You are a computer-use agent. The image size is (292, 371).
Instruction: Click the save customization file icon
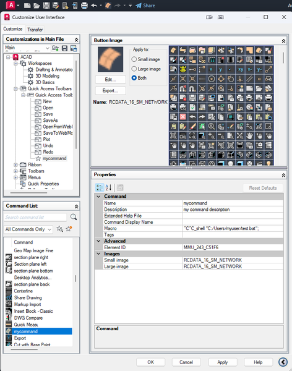pyautogui.click(x=64, y=48)
